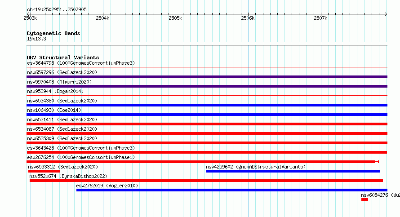Click the 2506k ruler tick label
The image size is (400, 217).
(x=248, y=18)
